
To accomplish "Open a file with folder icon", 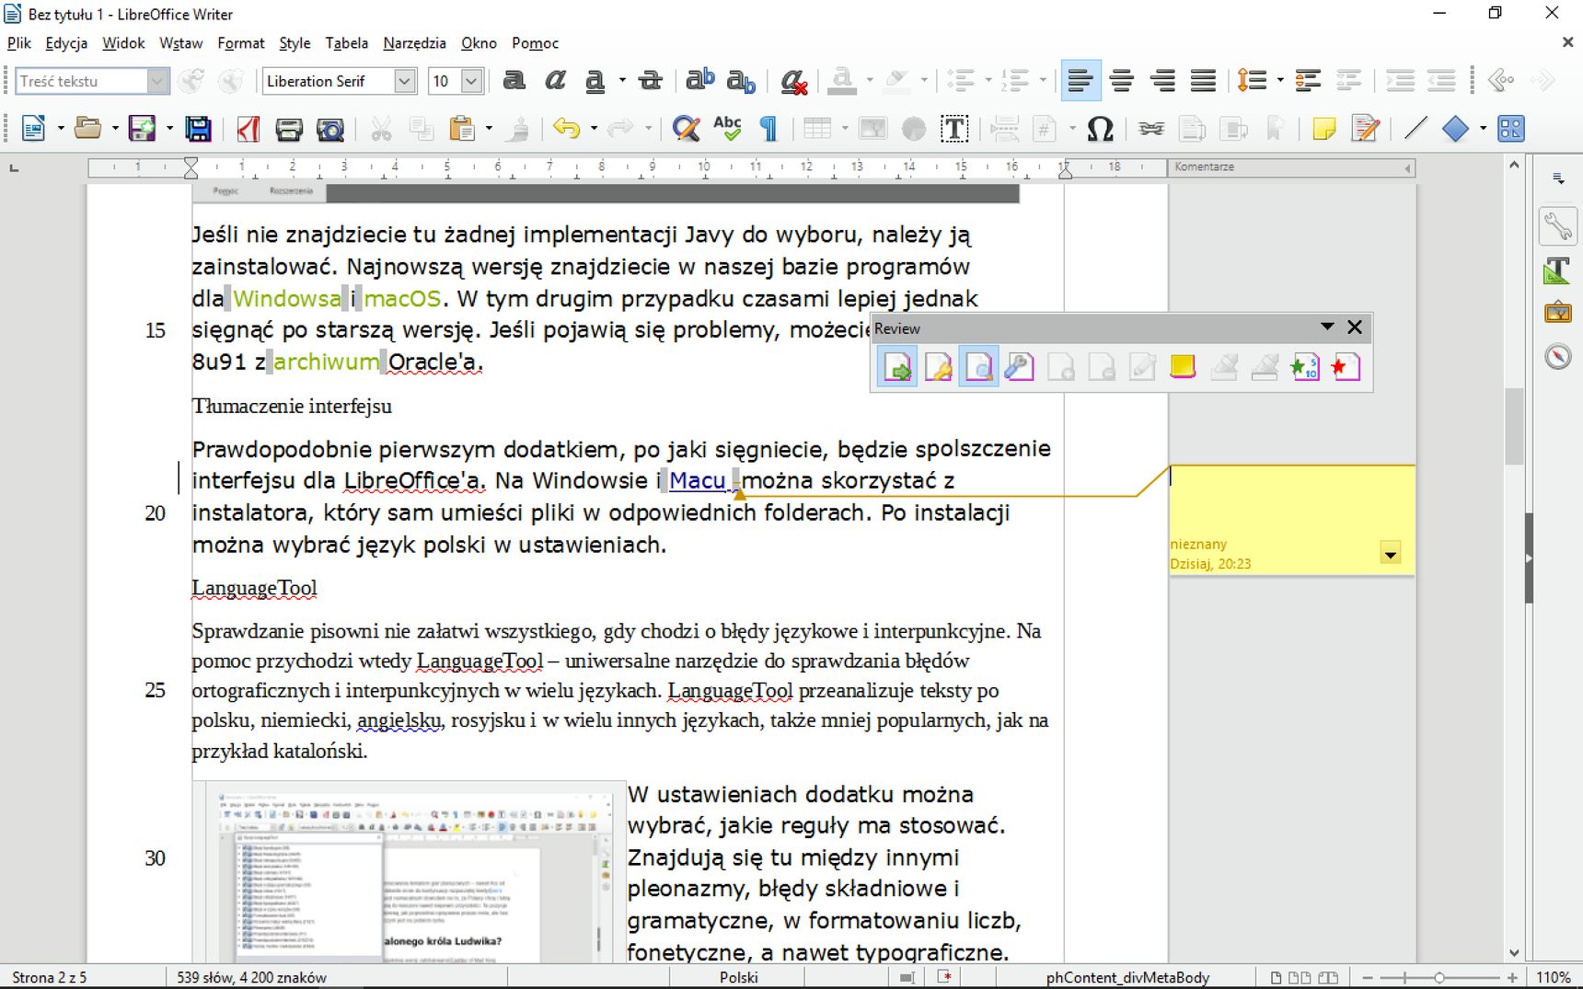I will (x=88, y=129).
